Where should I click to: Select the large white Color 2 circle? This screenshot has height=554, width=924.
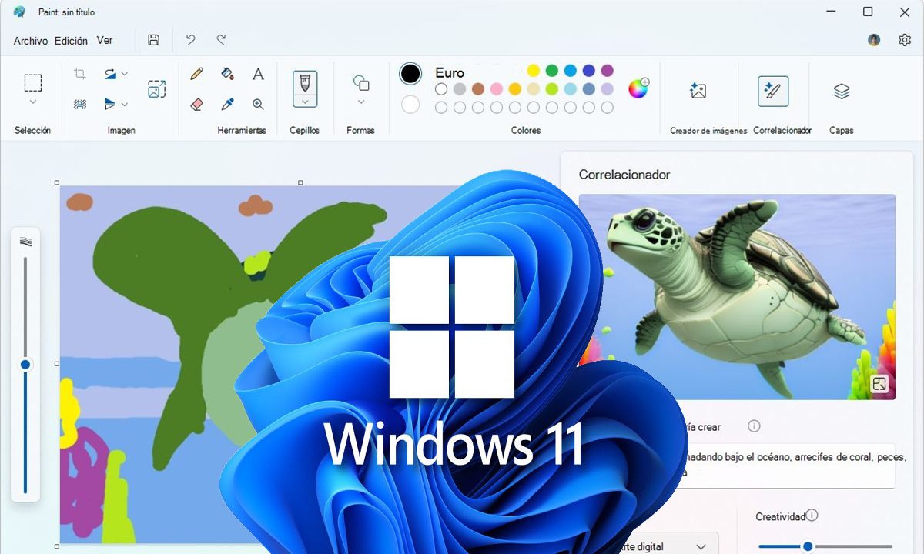(410, 104)
